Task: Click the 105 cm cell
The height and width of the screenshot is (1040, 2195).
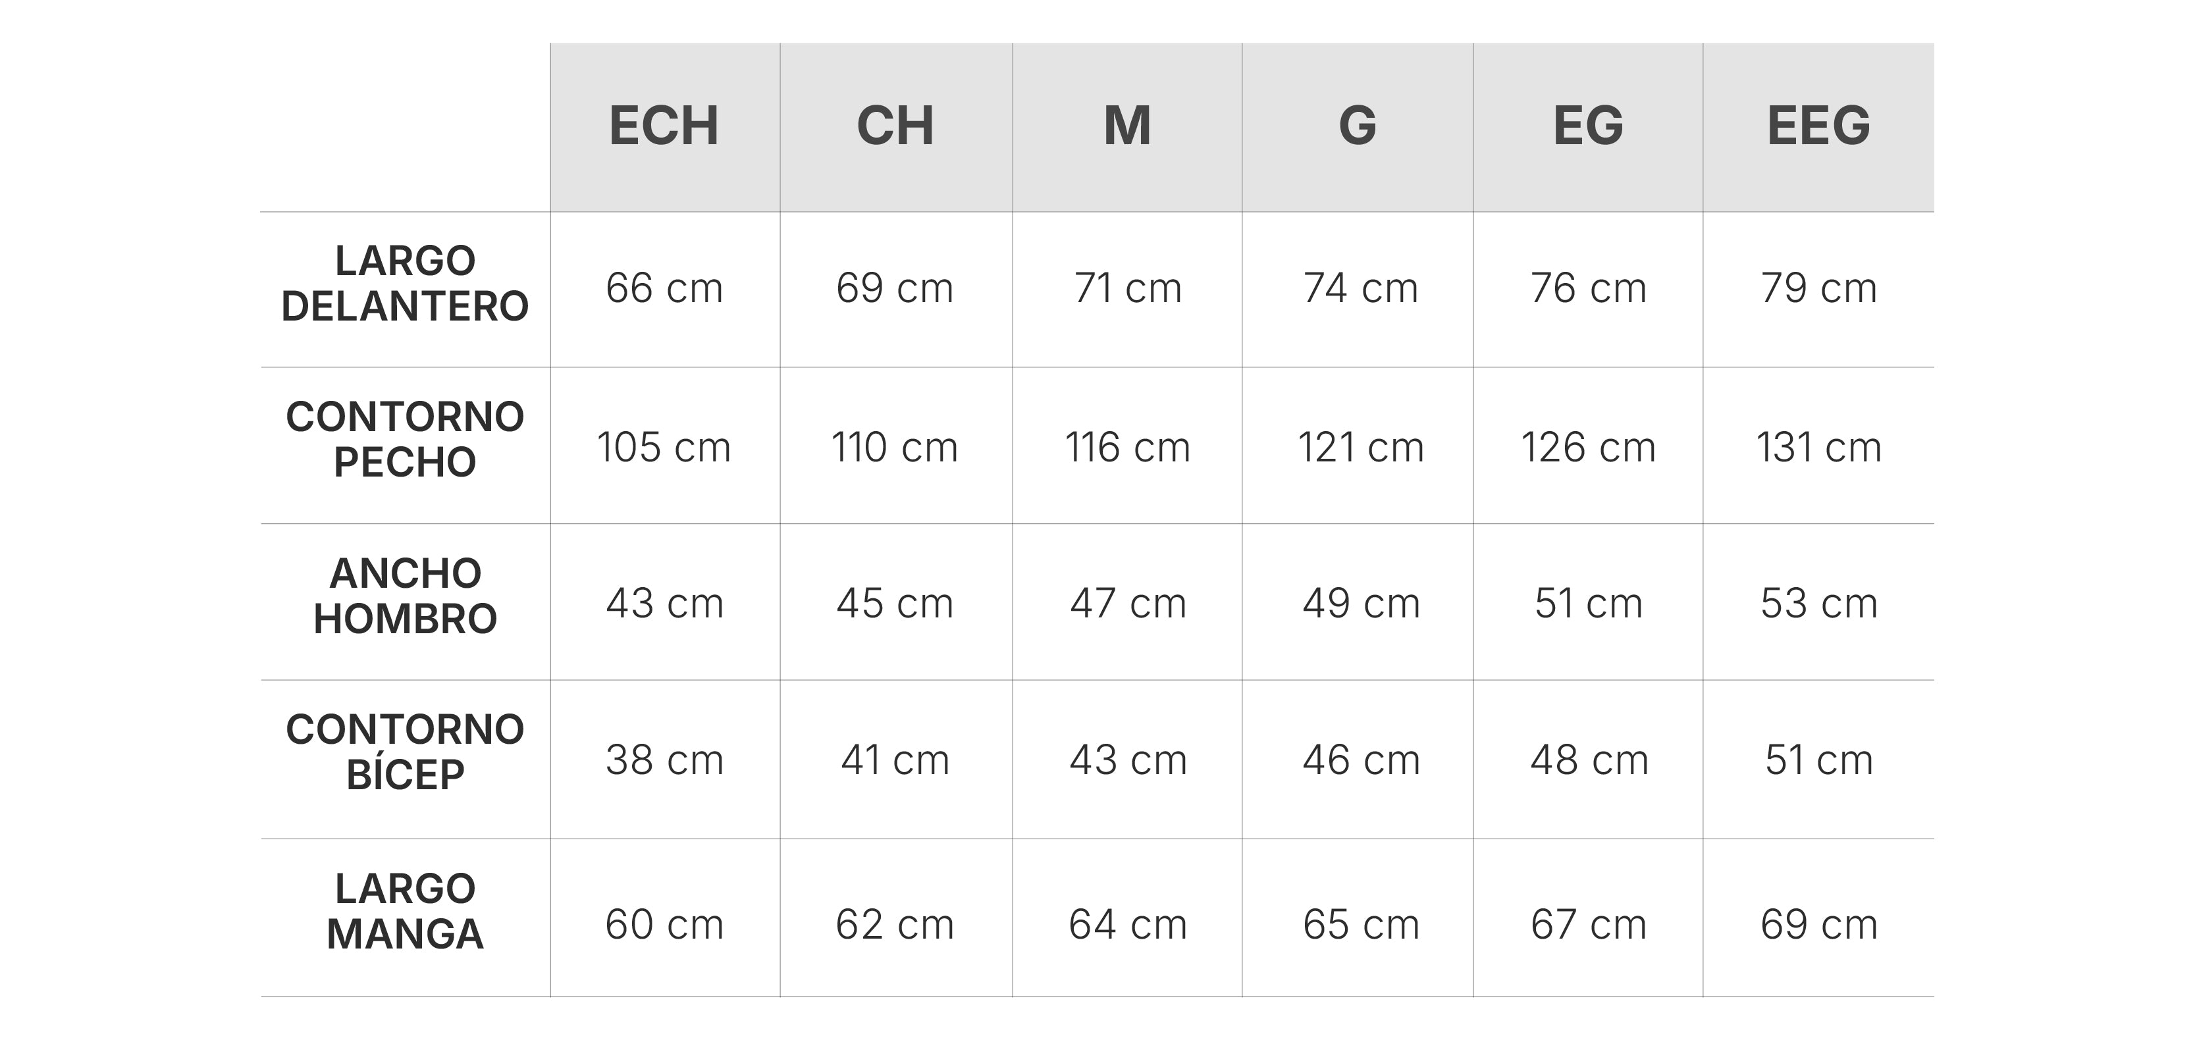Action: [664, 447]
